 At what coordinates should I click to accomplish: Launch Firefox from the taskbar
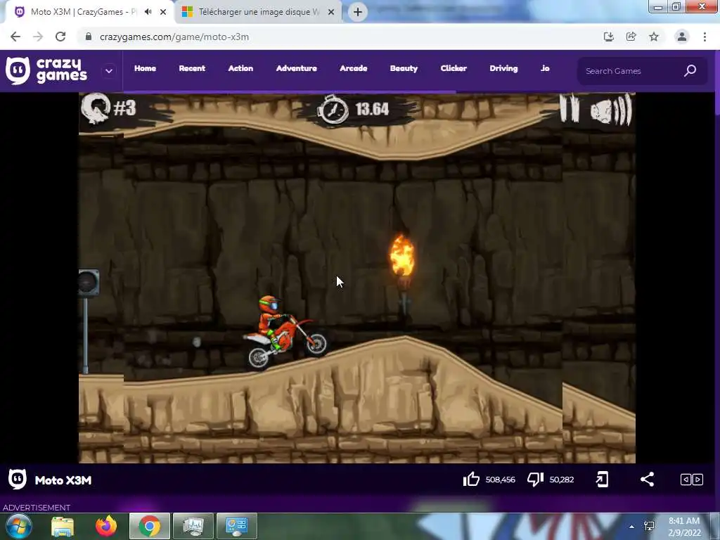click(x=106, y=526)
